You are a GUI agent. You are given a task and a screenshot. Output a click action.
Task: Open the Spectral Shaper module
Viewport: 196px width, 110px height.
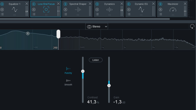point(78,4)
